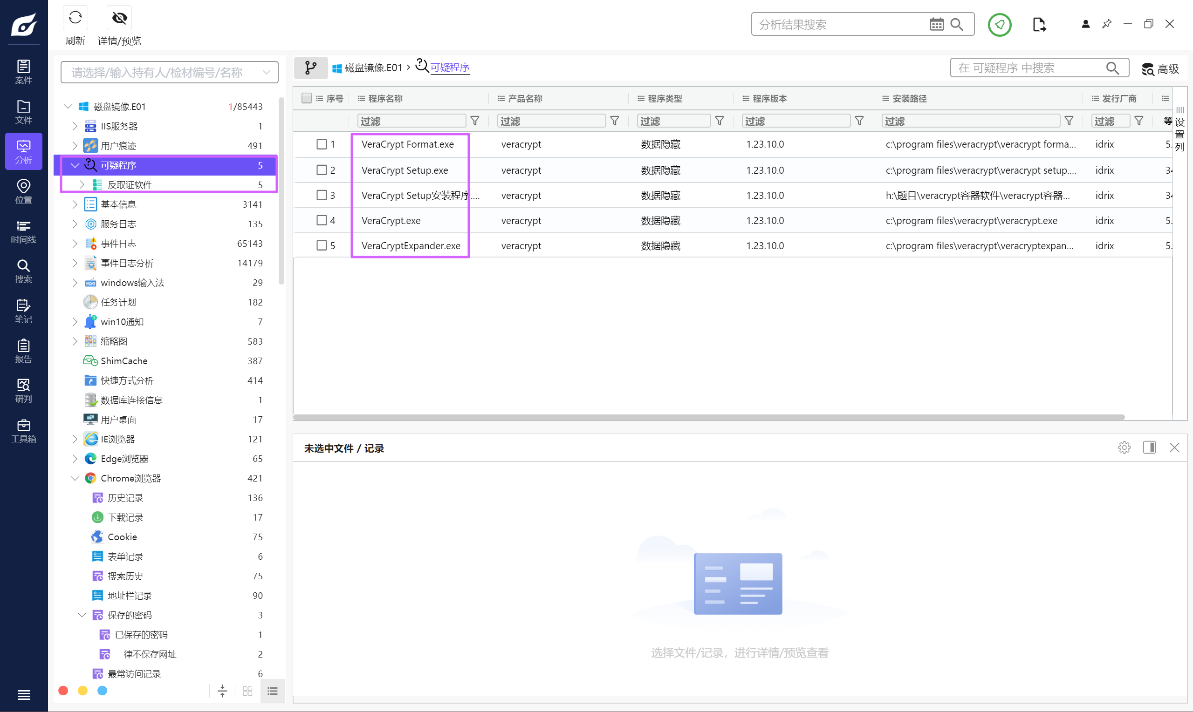Open the 位置 sidebar section
The image size is (1193, 712).
point(23,191)
